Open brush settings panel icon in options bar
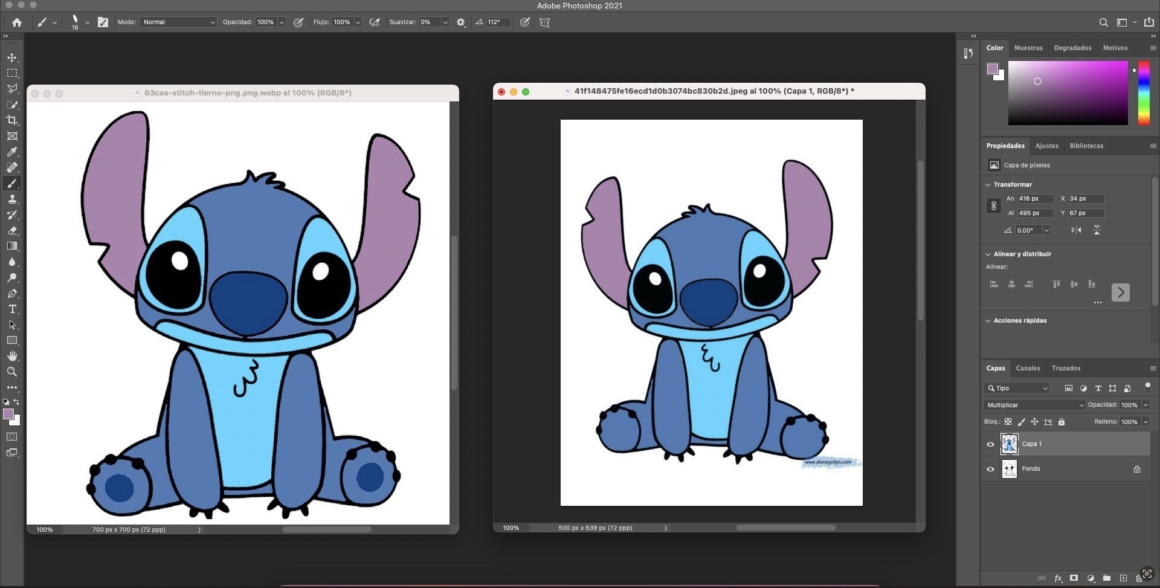Image resolution: width=1160 pixels, height=588 pixels. pos(103,22)
